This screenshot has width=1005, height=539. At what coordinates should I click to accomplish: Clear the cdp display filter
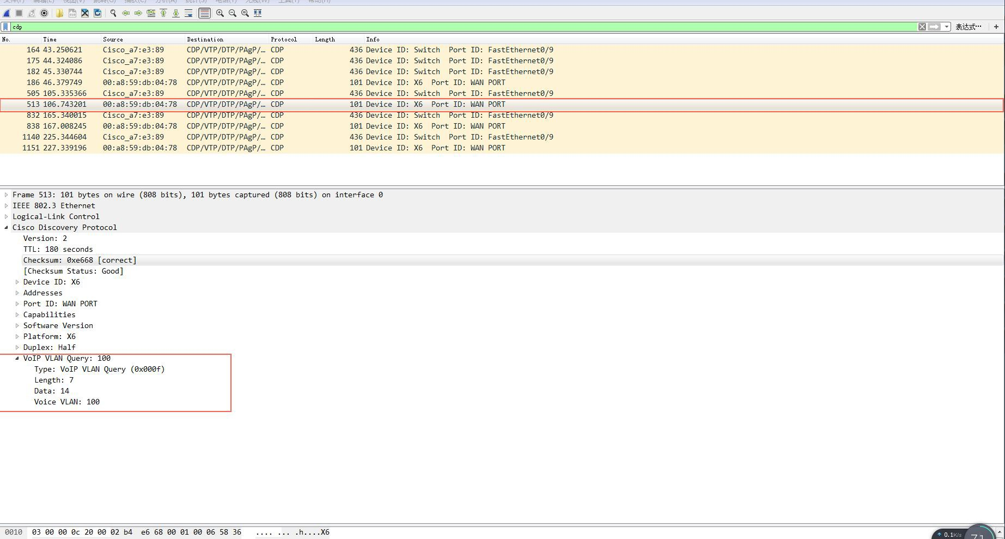[x=922, y=27]
